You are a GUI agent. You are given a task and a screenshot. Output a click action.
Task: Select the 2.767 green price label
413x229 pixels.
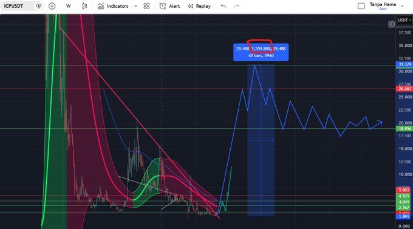point(403,208)
